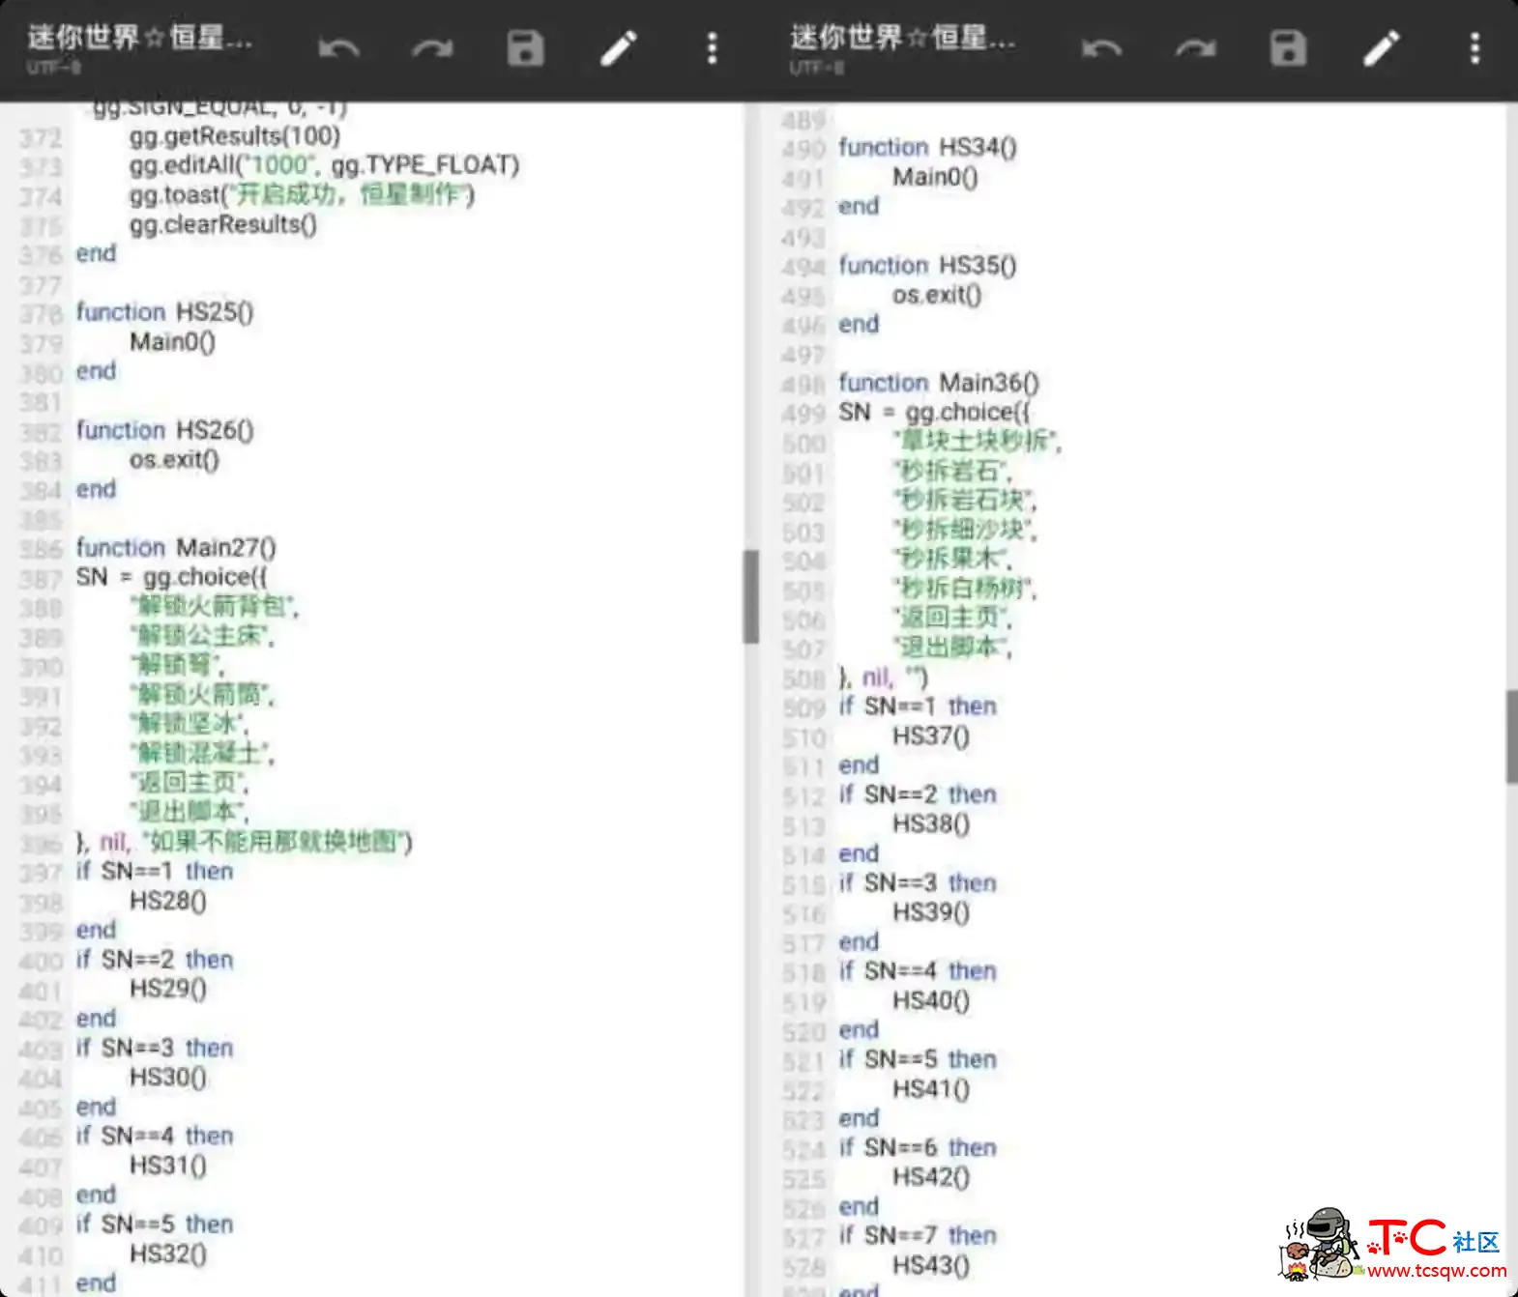Click 'SN = gg.choice({' on line 387

tap(171, 577)
